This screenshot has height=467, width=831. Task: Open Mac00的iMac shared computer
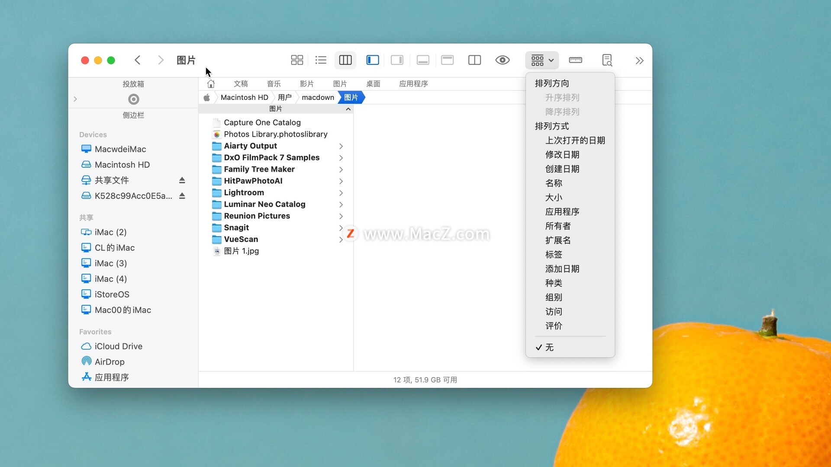(x=116, y=310)
